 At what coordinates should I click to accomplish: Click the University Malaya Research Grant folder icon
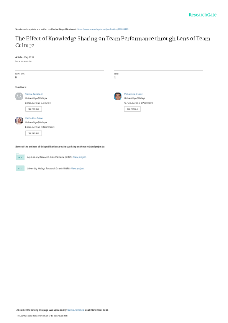20,168
